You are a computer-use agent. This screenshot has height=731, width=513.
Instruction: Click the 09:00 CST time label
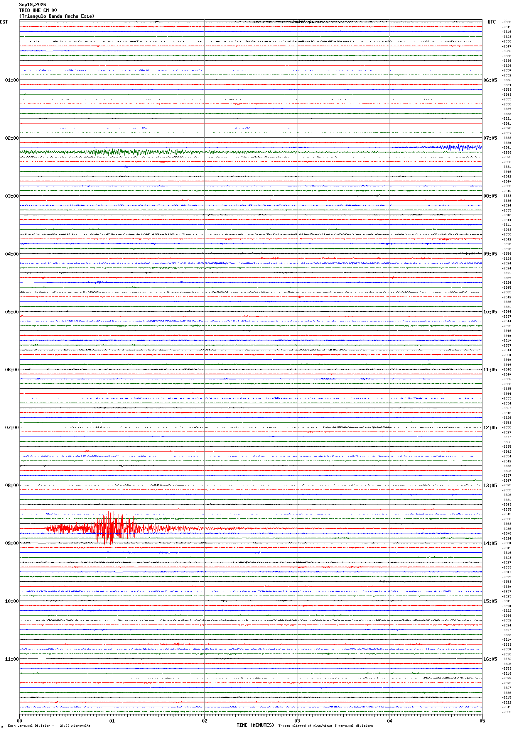(12, 543)
